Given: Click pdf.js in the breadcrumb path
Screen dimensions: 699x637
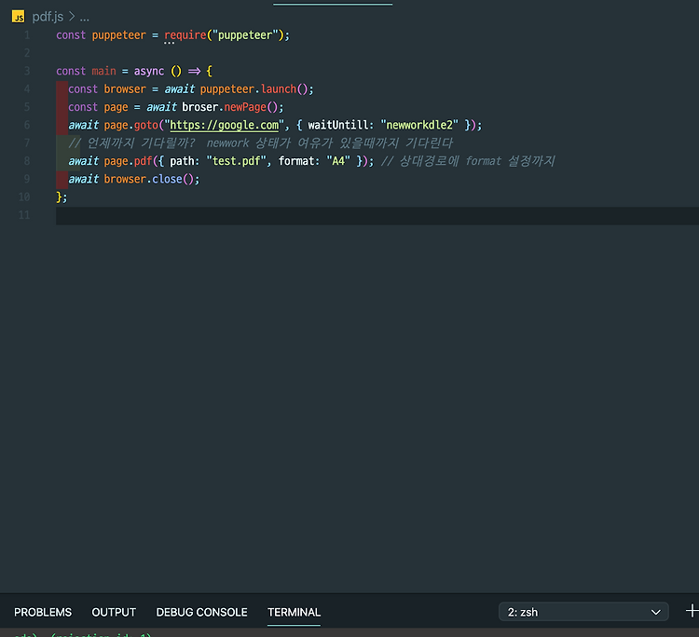Looking at the screenshot, I should point(48,17).
